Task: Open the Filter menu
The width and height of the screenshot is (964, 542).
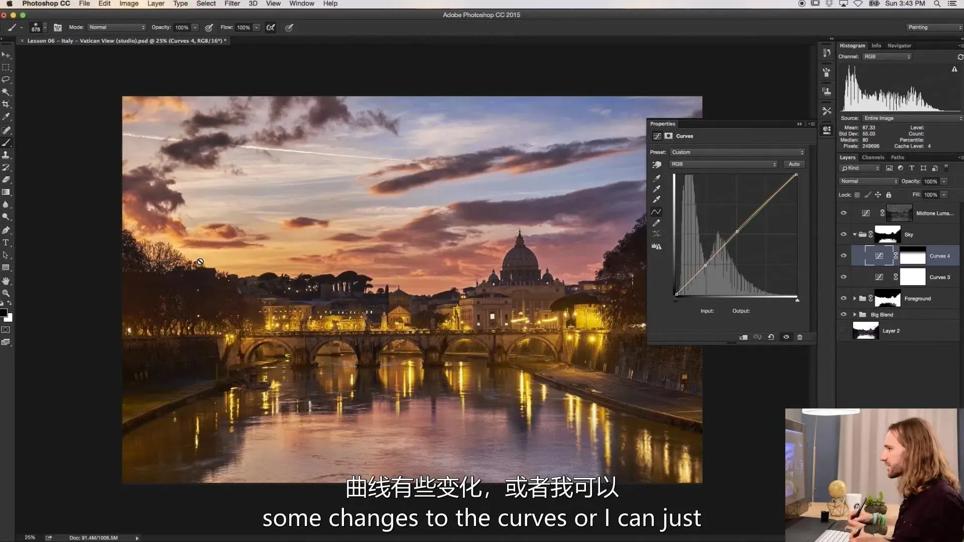Action: [x=232, y=4]
